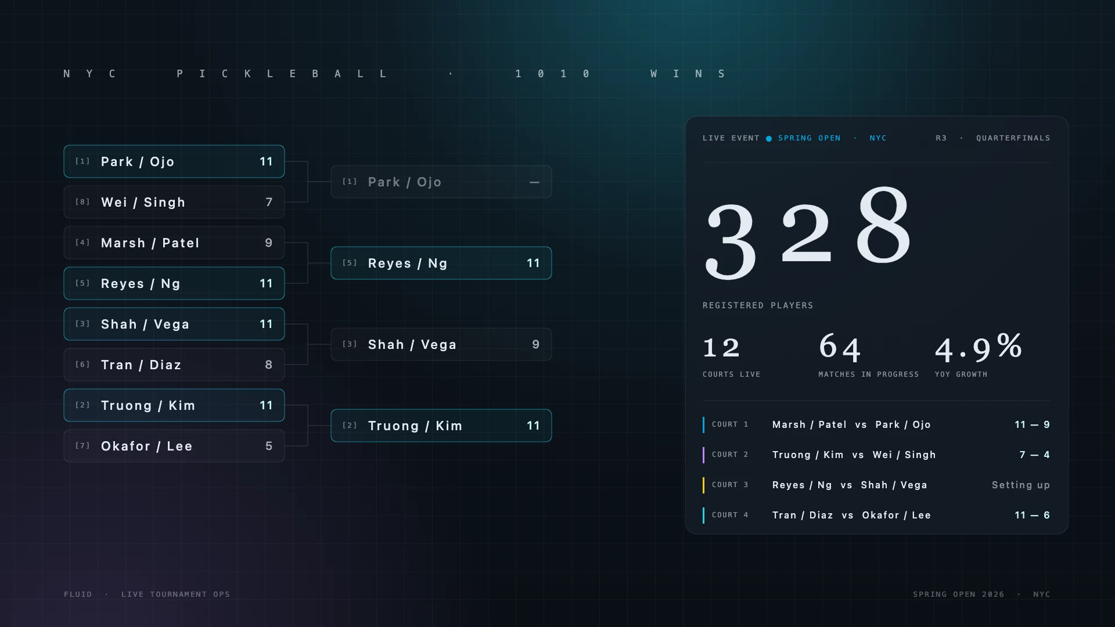Select the Park / Ojo first-round card
The width and height of the screenshot is (1115, 627).
[174, 161]
